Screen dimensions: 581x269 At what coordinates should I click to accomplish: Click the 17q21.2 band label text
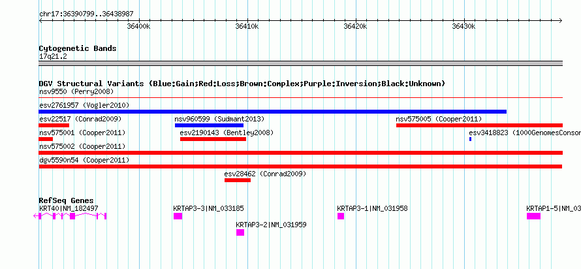tap(53, 57)
